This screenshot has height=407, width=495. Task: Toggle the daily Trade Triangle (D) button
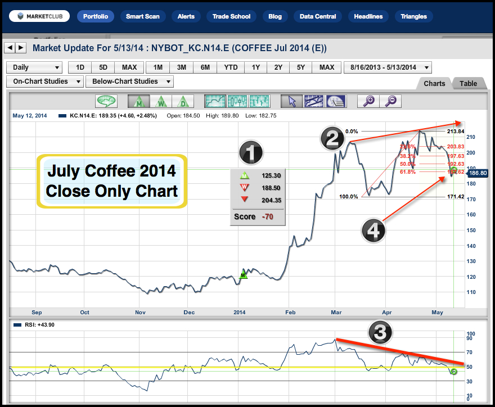point(183,101)
